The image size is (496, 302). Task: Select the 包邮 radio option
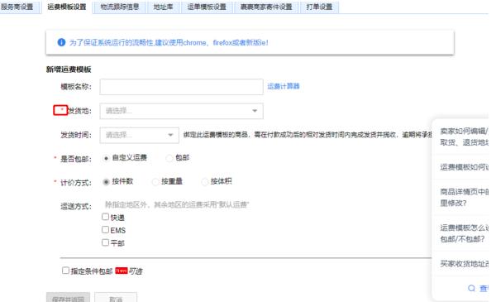[x=169, y=158]
